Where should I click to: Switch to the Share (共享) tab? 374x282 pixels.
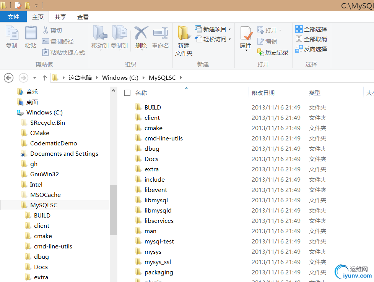coord(60,17)
